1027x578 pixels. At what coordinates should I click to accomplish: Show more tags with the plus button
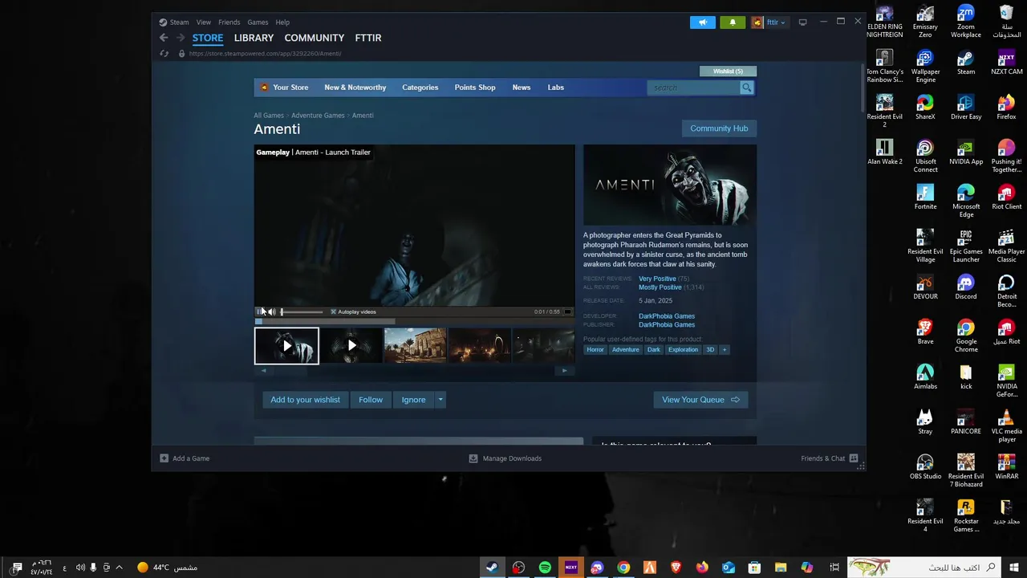724,350
